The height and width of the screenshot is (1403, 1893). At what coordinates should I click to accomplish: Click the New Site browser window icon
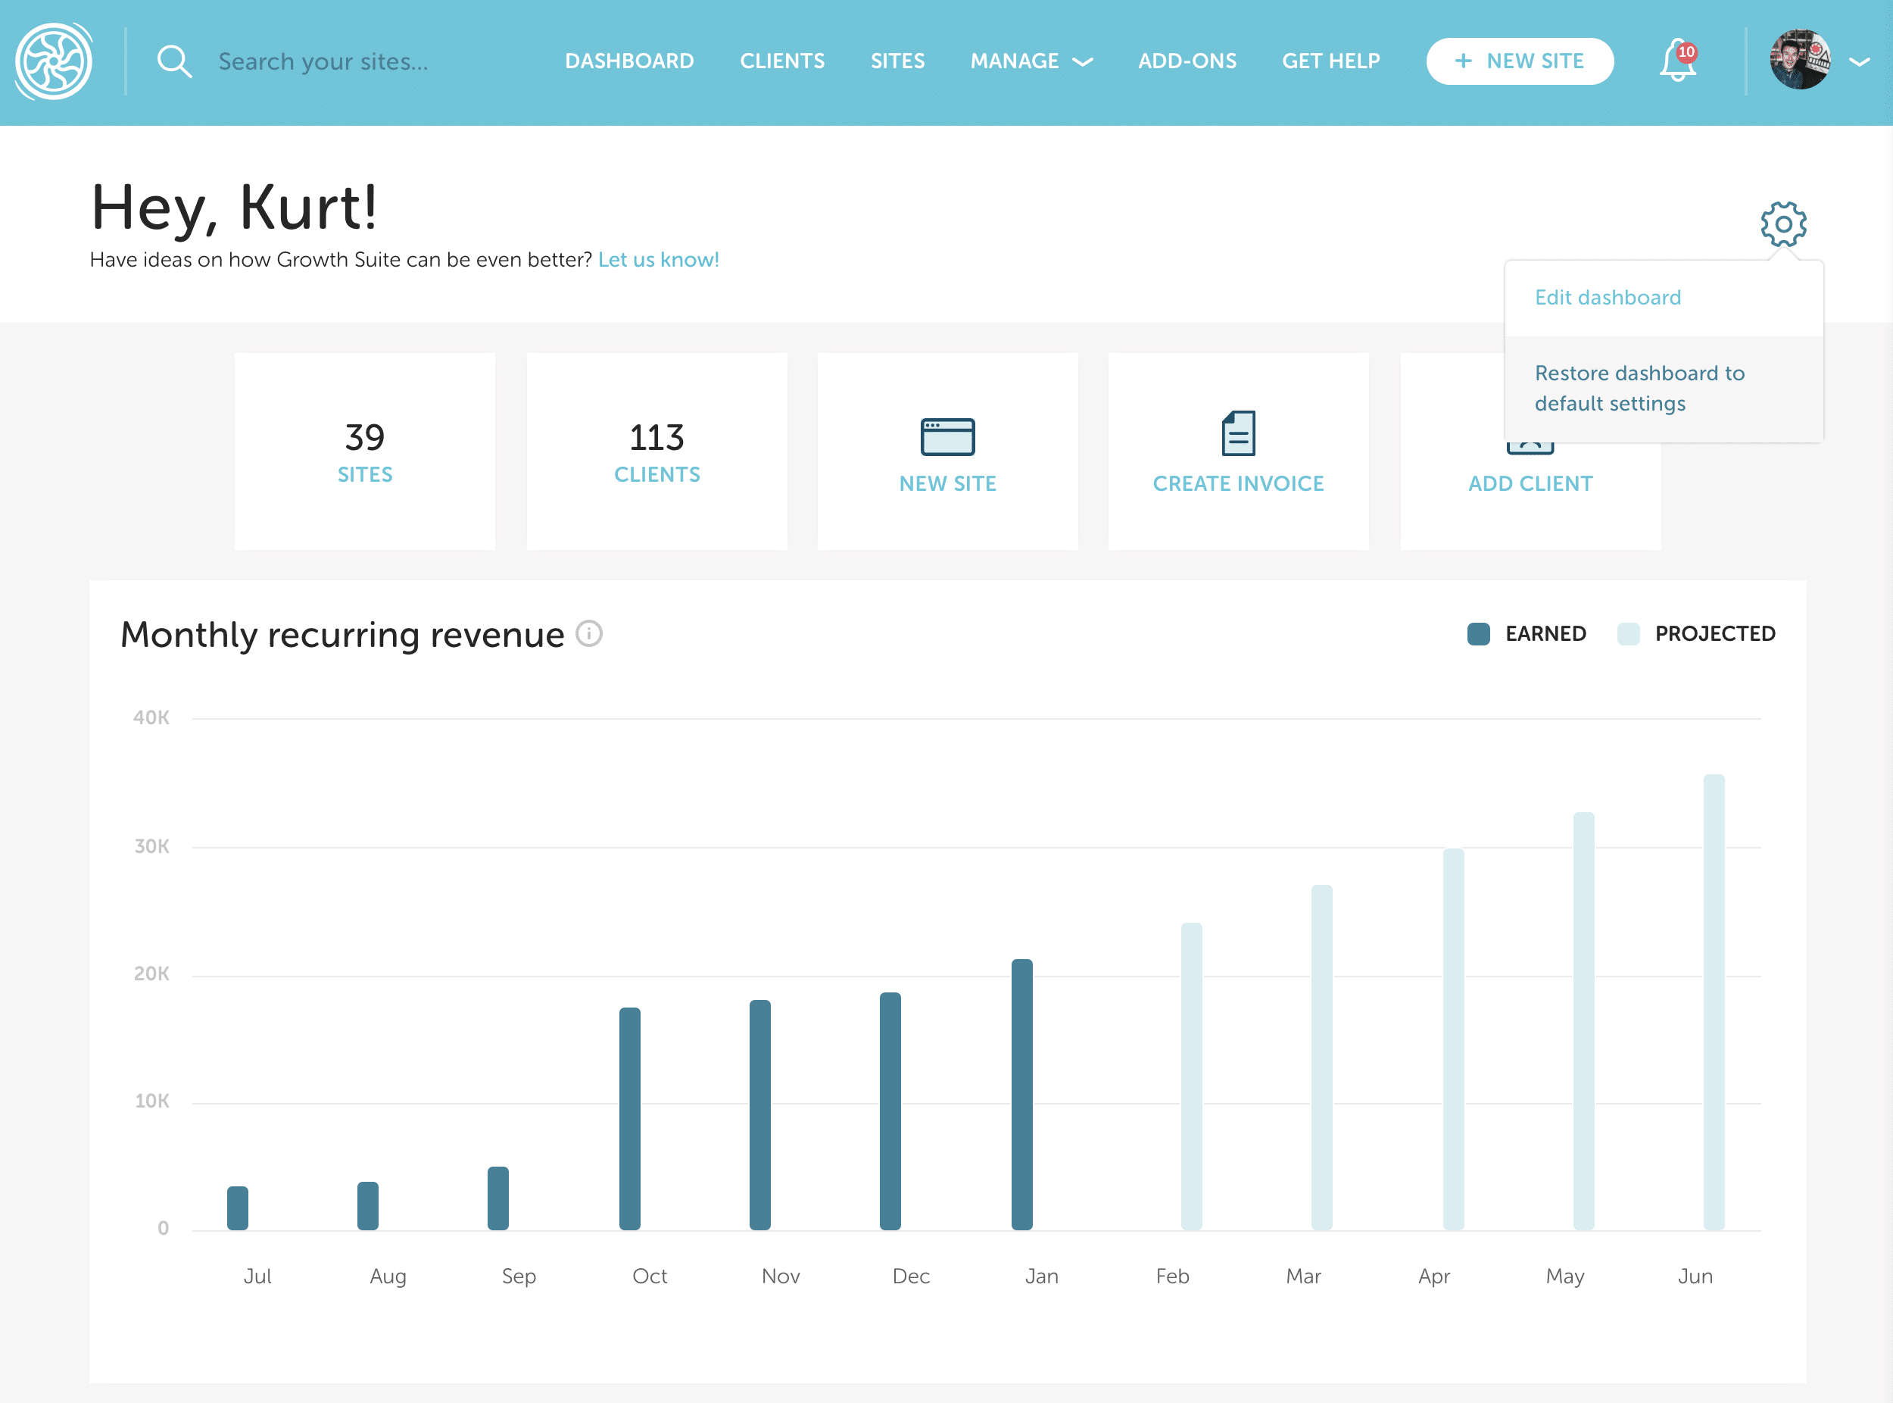click(x=947, y=436)
